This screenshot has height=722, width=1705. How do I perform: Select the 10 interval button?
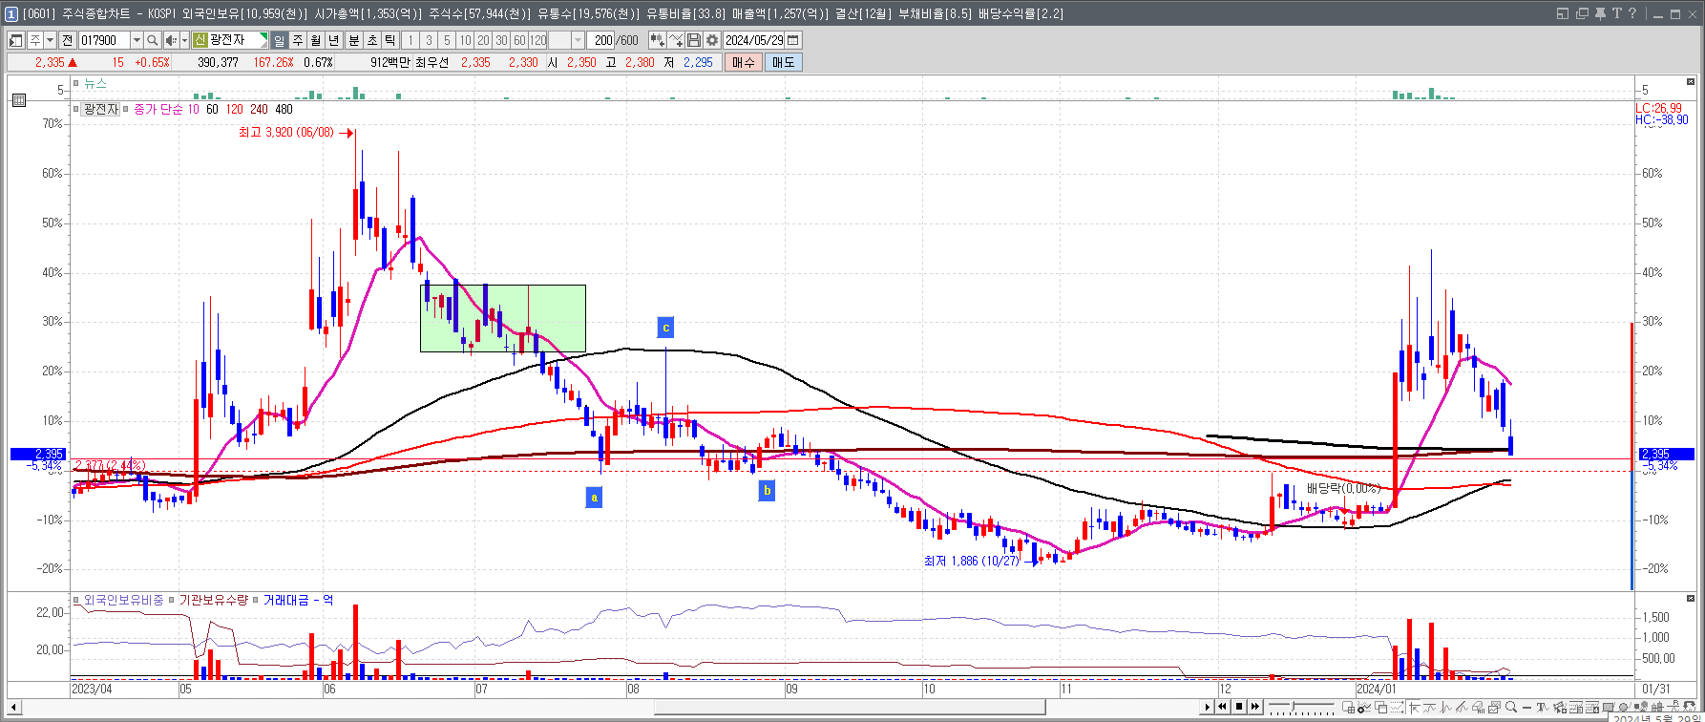[465, 40]
